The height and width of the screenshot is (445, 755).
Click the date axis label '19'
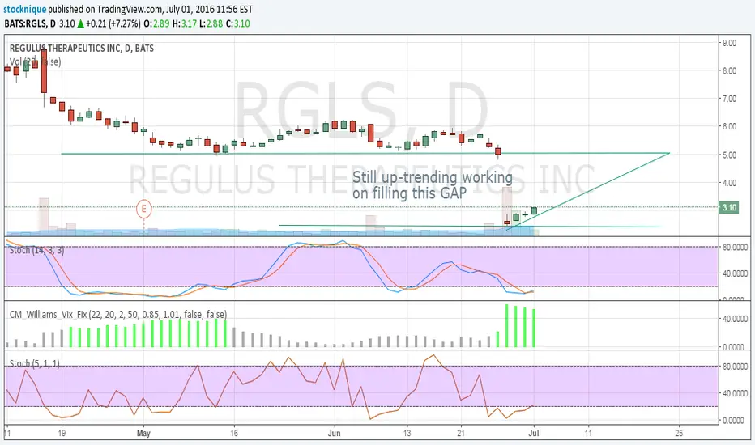click(62, 433)
